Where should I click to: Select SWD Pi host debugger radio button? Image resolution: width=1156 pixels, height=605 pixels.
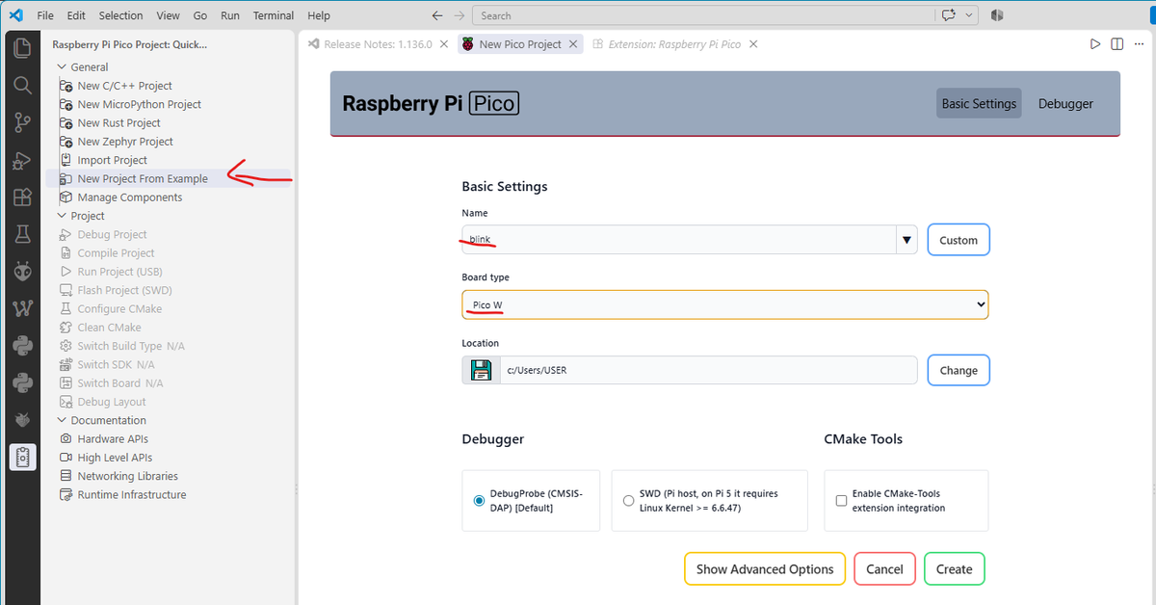(628, 501)
